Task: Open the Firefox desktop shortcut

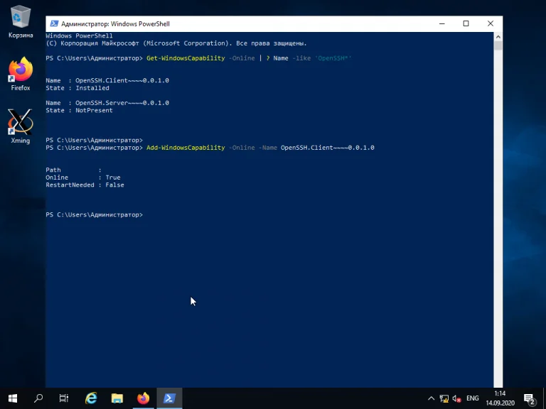Action: [21, 74]
